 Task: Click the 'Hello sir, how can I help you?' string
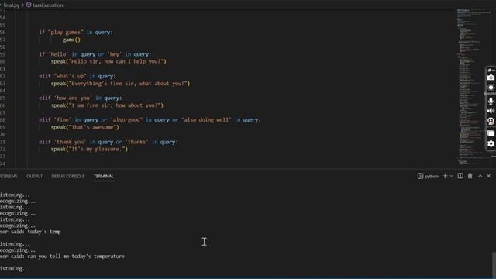pyautogui.click(x=117, y=61)
